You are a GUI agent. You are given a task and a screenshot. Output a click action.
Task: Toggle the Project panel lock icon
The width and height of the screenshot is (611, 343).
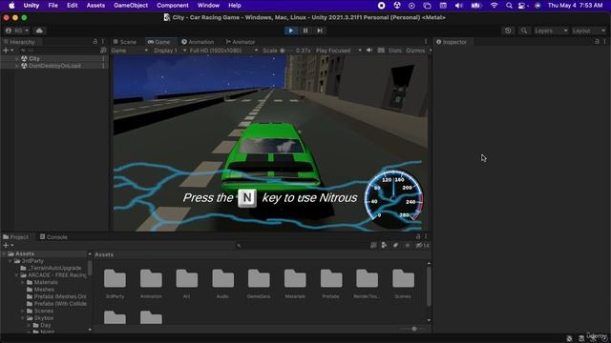pos(418,236)
